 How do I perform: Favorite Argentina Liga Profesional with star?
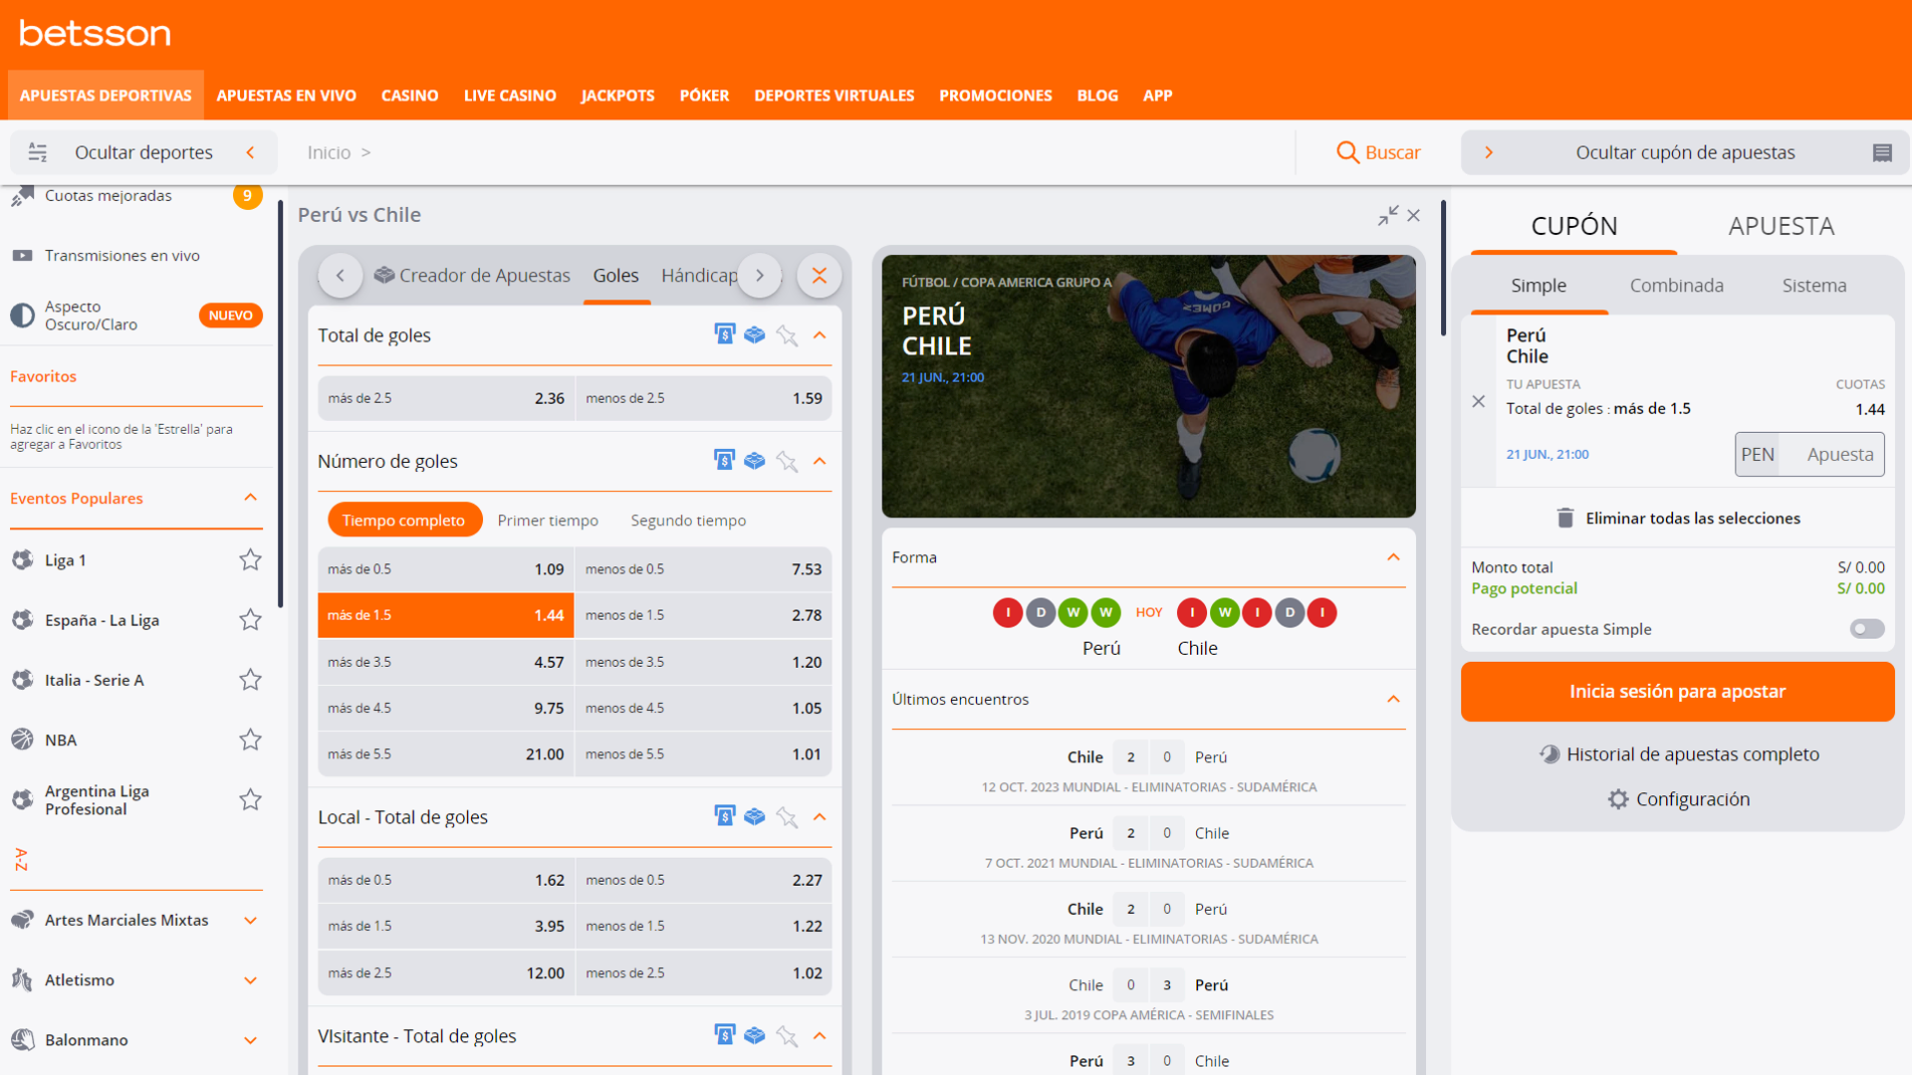tap(250, 799)
